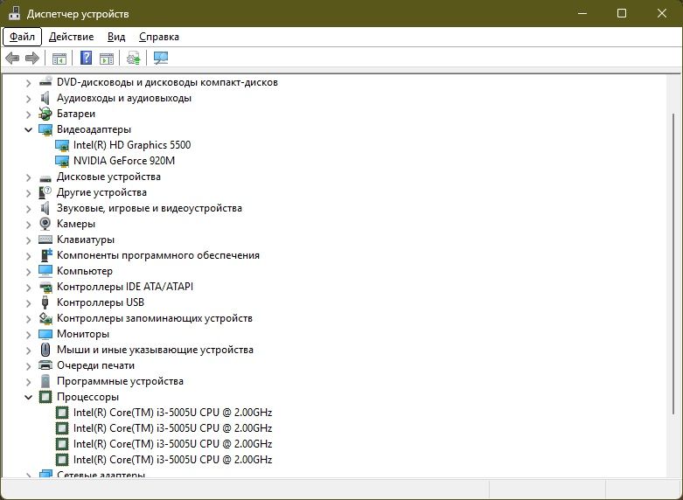Image resolution: width=683 pixels, height=500 pixels.
Task: Open the Файл menu
Action: pos(22,37)
